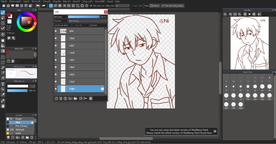Open the Lớp1 layer settings gear
Screen dimensions: 276x144
tap(102, 89)
